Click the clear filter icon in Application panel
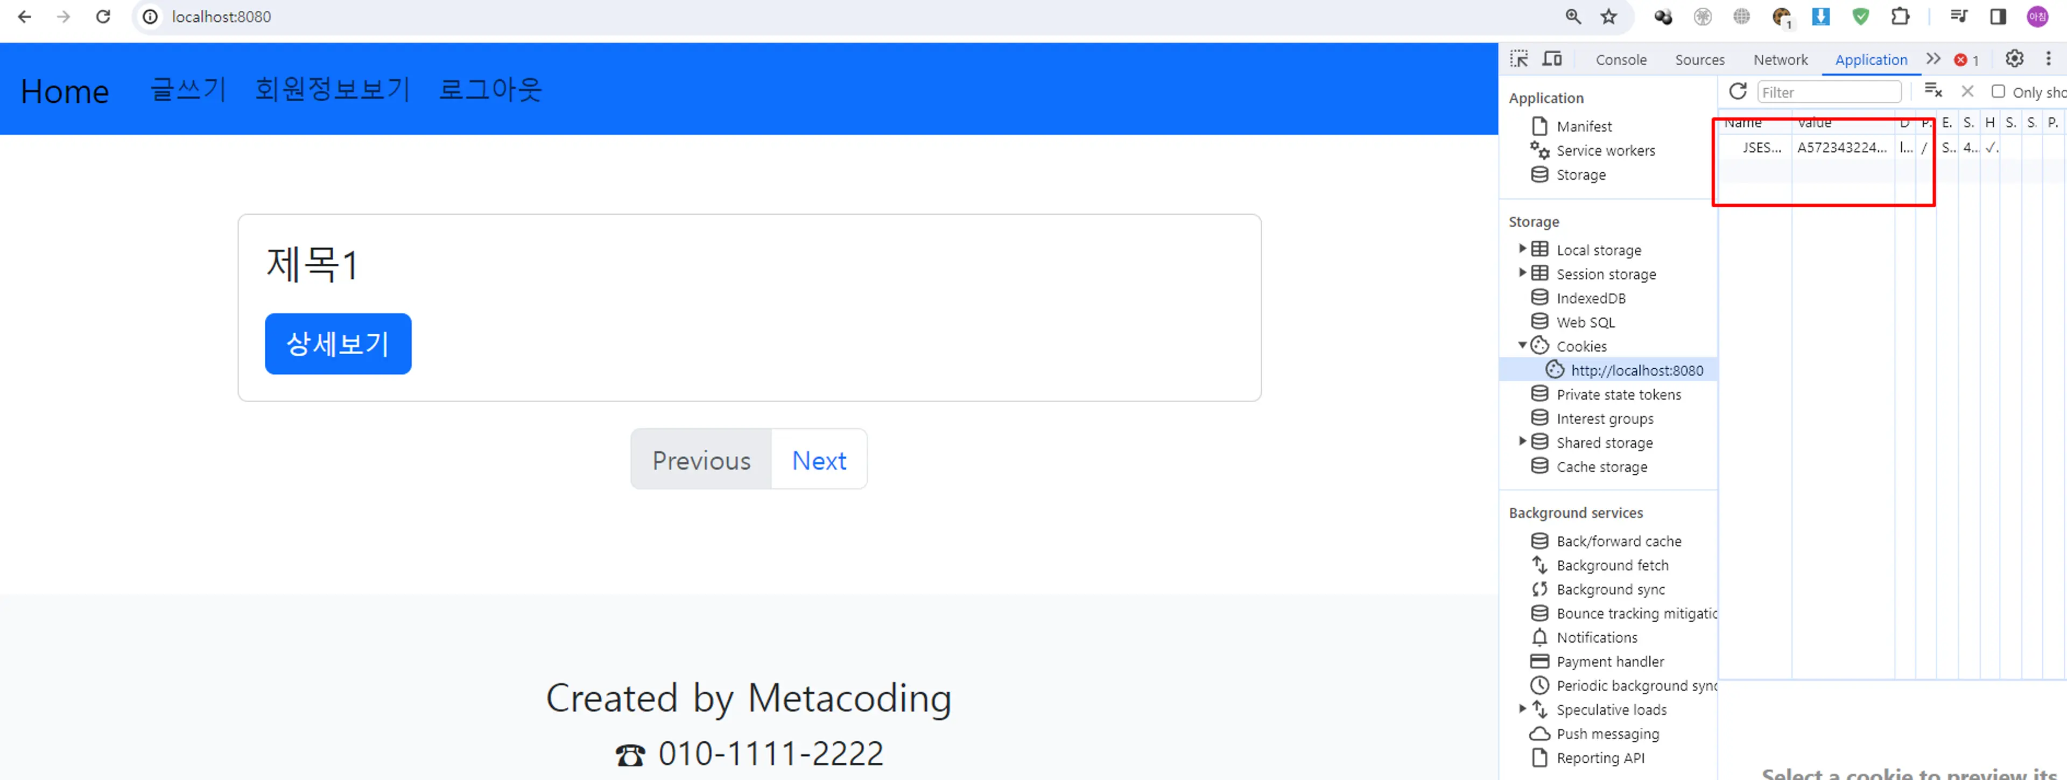 point(1939,89)
